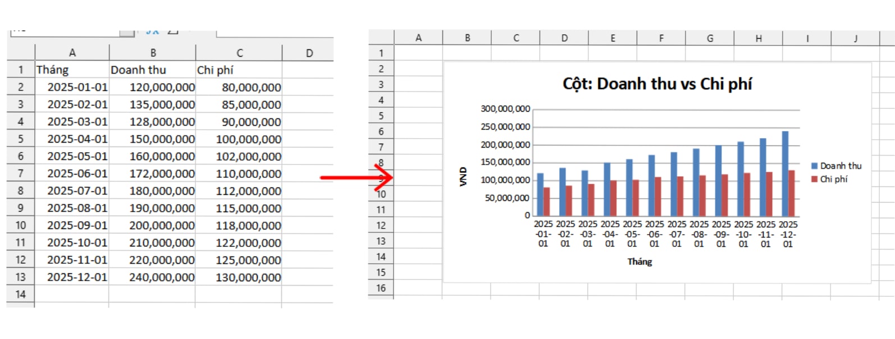Screen dimensions: 895x339
Task: Select cell containing 2025-01-01
Action: pos(72,87)
